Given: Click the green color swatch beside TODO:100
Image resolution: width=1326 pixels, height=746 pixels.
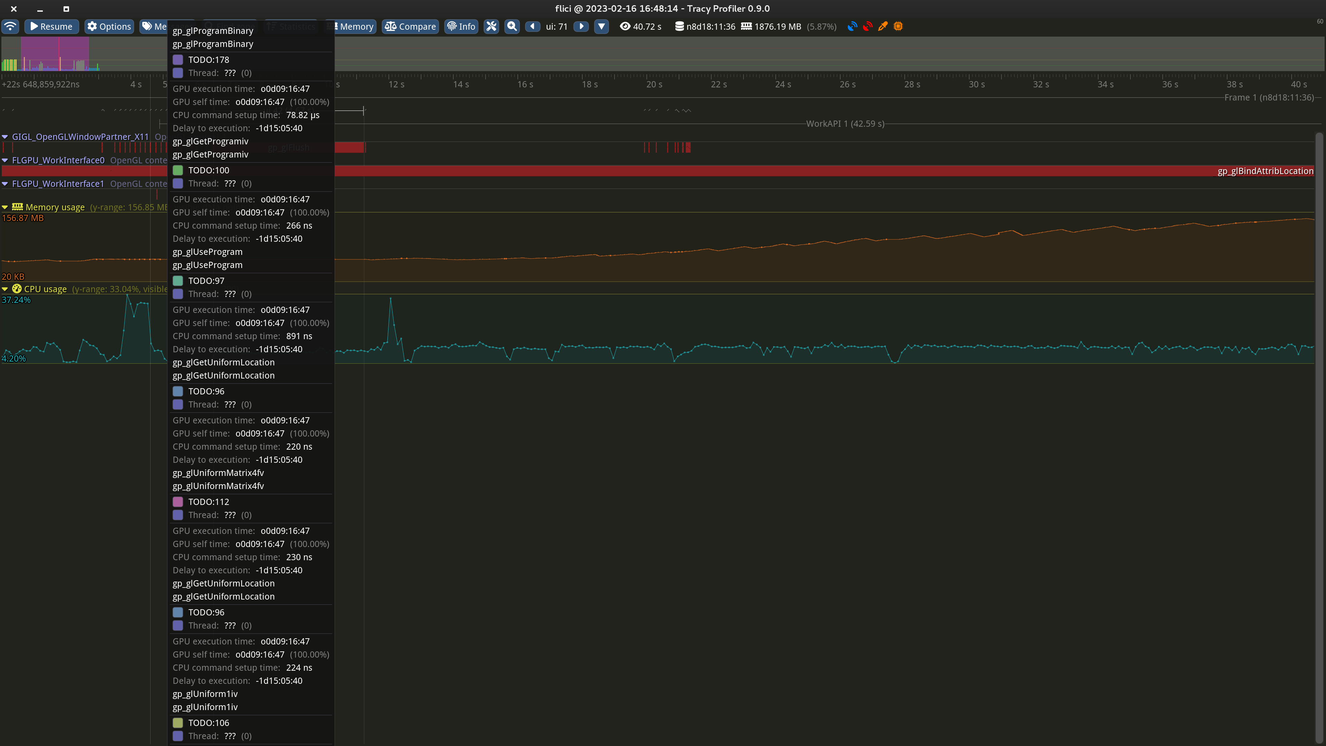Looking at the screenshot, I should click(x=178, y=170).
